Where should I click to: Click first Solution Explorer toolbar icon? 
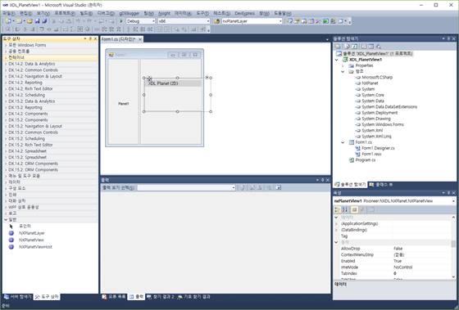(x=338, y=47)
